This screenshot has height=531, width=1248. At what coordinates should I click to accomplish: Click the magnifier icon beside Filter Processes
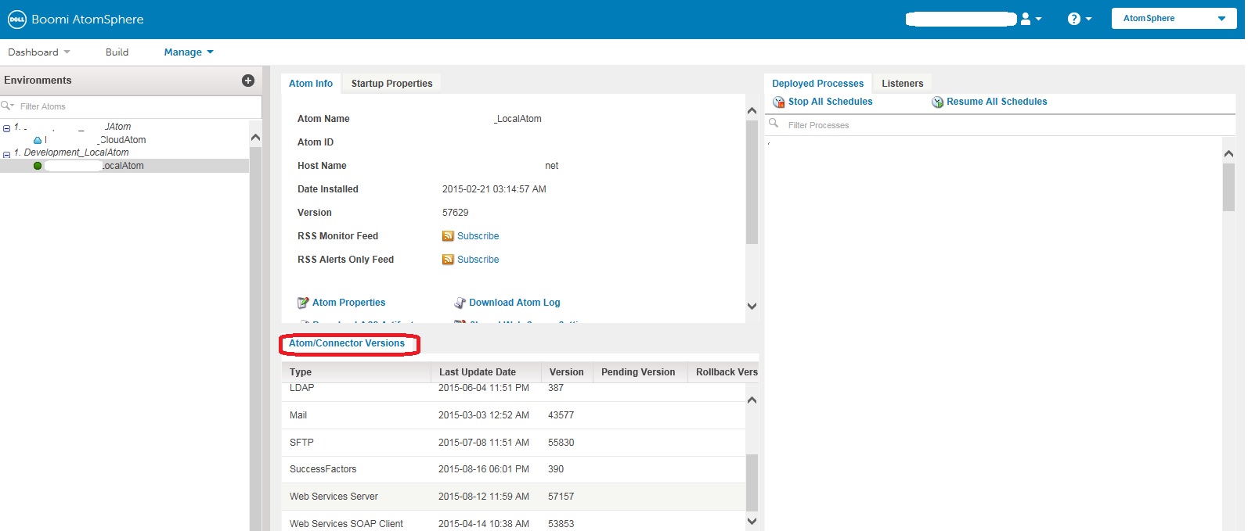pyautogui.click(x=774, y=124)
